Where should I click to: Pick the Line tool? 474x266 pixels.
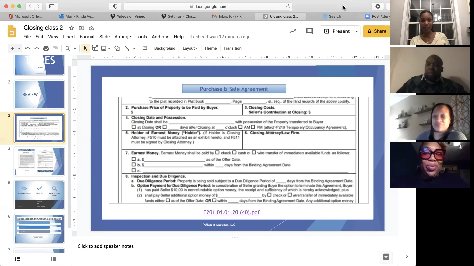tap(127, 48)
